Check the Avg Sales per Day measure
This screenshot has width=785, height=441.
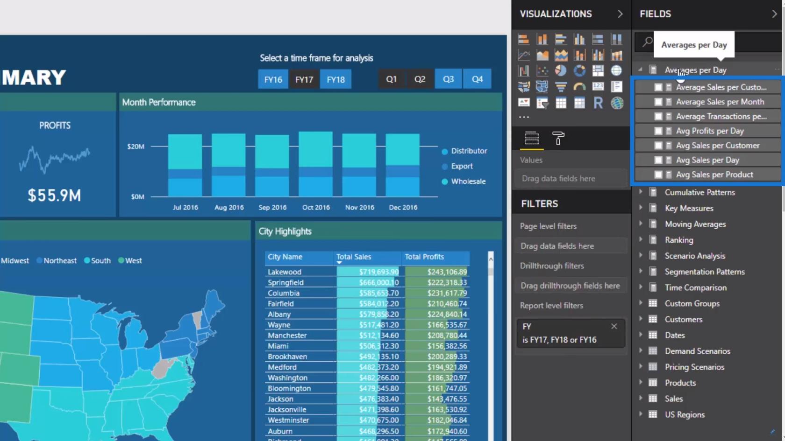(x=658, y=160)
